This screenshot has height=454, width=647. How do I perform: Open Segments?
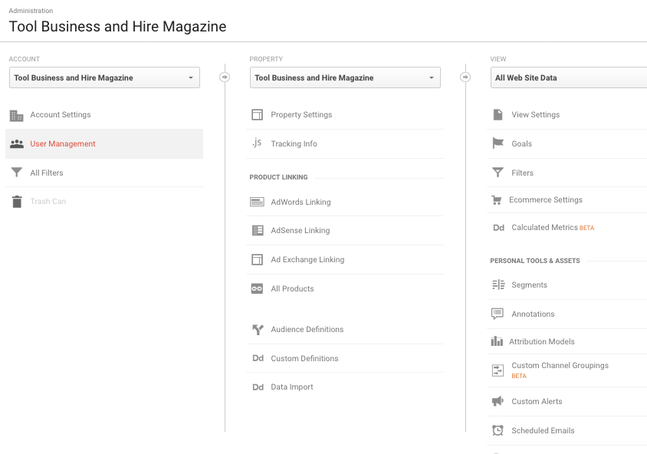click(x=530, y=285)
